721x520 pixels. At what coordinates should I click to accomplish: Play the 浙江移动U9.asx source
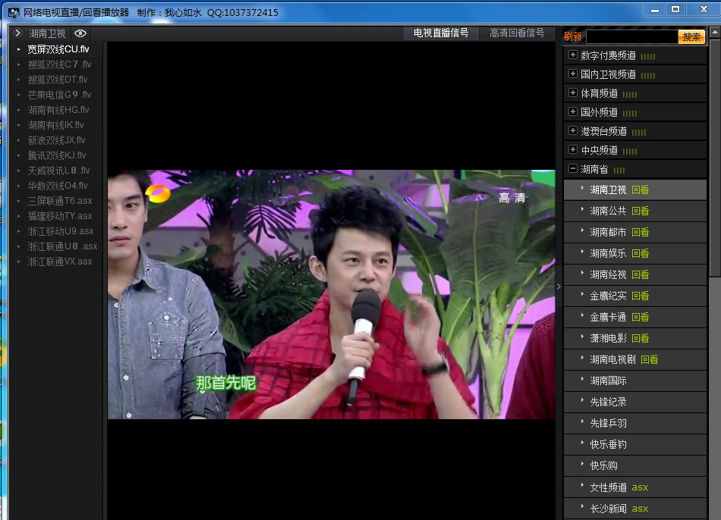60,231
